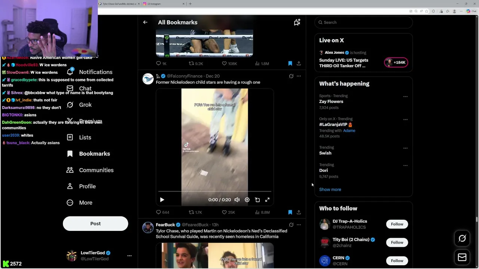The height and width of the screenshot is (269, 479).
Task: Go back using the All Bookmarks arrow
Action: click(145, 22)
